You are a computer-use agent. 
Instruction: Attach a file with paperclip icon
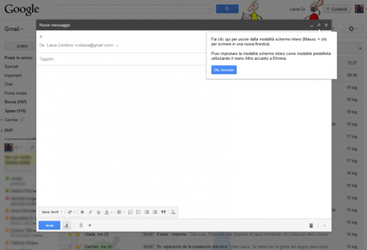coord(81,226)
